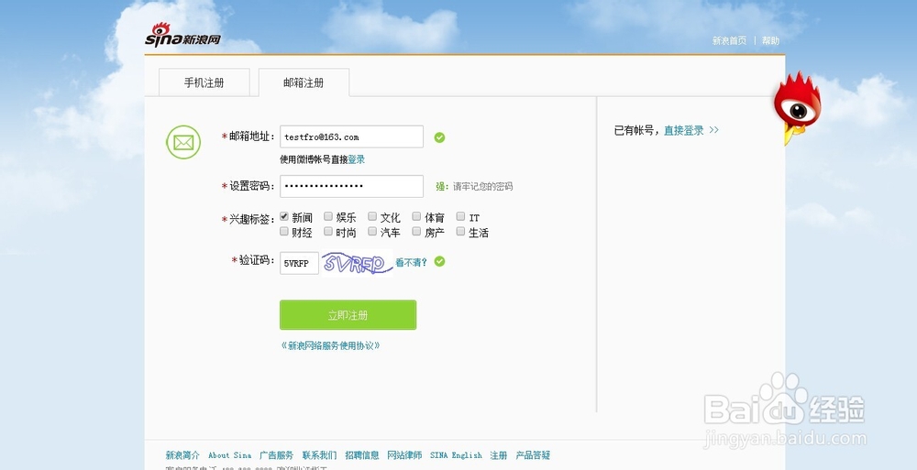Enable the 房产 interest checkbox

click(x=415, y=232)
